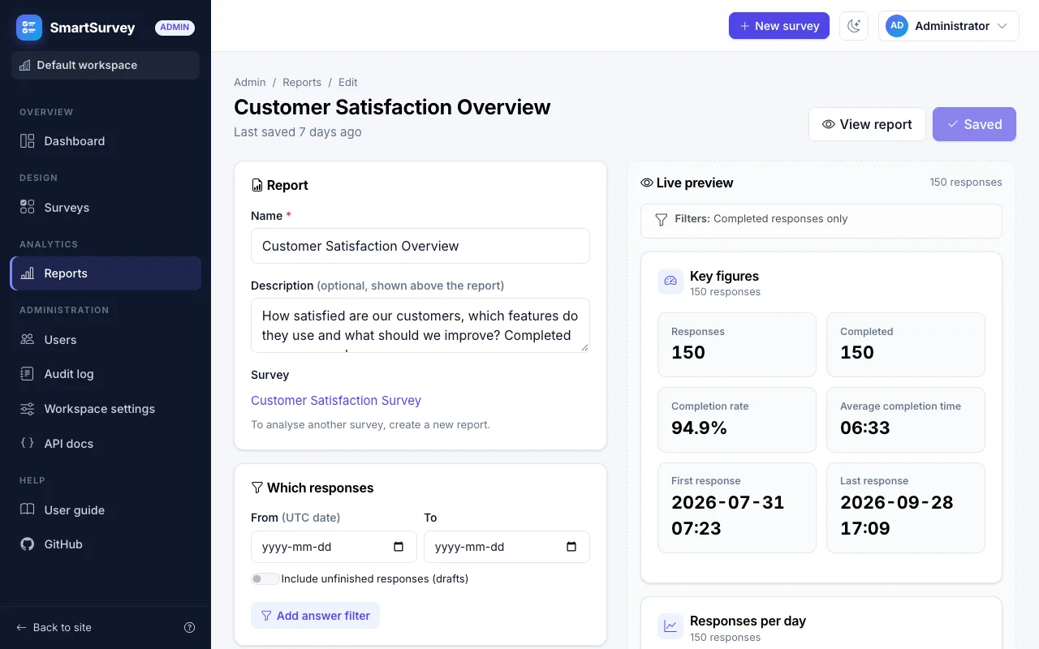Screen dimensions: 1039x649
Task: Open the Administrator account dropdown
Action: click(948, 26)
